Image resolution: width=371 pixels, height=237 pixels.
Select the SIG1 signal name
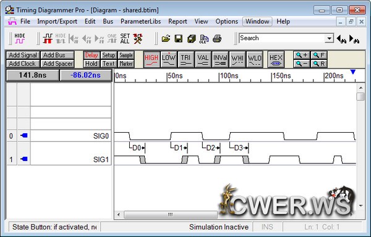click(x=101, y=160)
